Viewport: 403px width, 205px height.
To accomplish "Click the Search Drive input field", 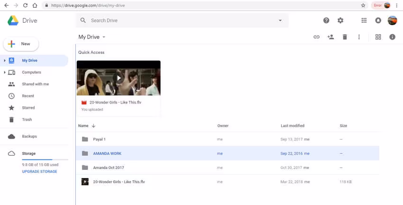I will point(180,20).
